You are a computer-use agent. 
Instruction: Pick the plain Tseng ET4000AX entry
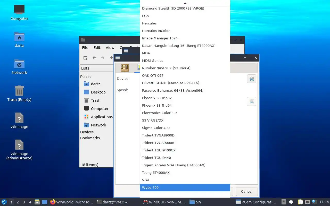(x=185, y=173)
